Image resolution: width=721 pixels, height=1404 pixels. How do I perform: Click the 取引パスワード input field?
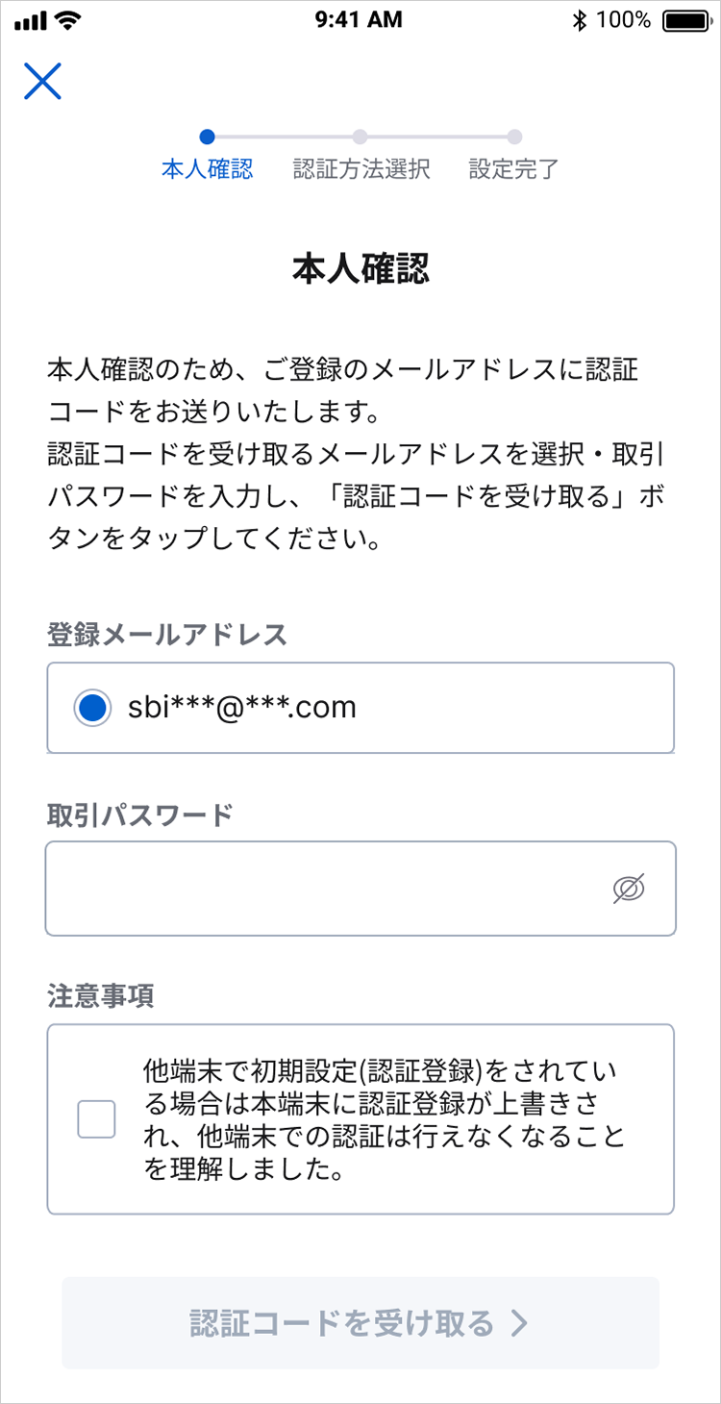click(x=327, y=890)
